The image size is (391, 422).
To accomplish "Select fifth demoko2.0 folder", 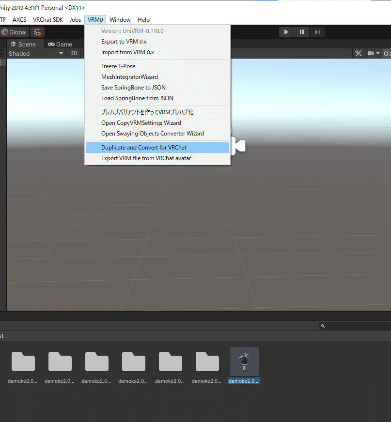I will 170,362.
